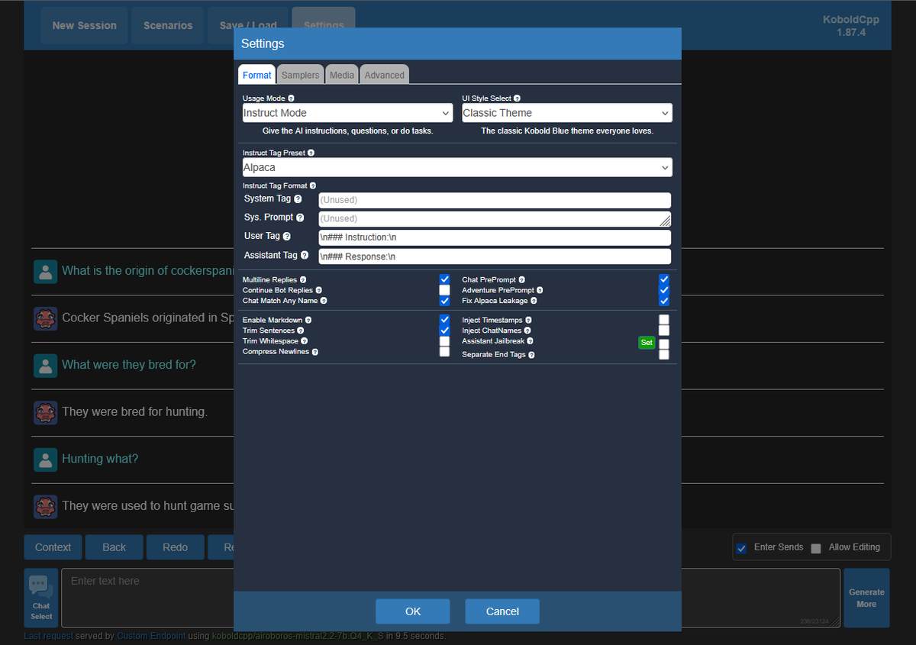The height and width of the screenshot is (645, 916).
Task: Toggle the Chat Match Any Name checkbox
Action: (x=444, y=301)
